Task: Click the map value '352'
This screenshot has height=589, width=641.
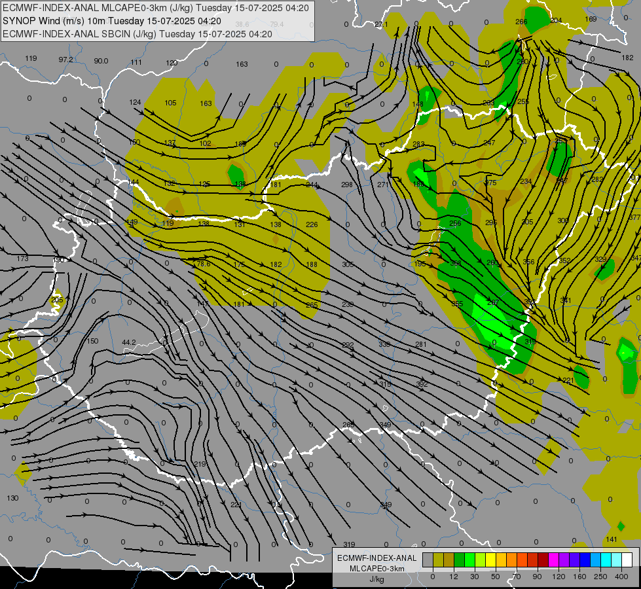Action: tap(564, 260)
